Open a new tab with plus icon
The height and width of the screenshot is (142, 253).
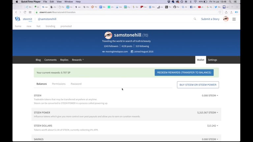[232, 7]
